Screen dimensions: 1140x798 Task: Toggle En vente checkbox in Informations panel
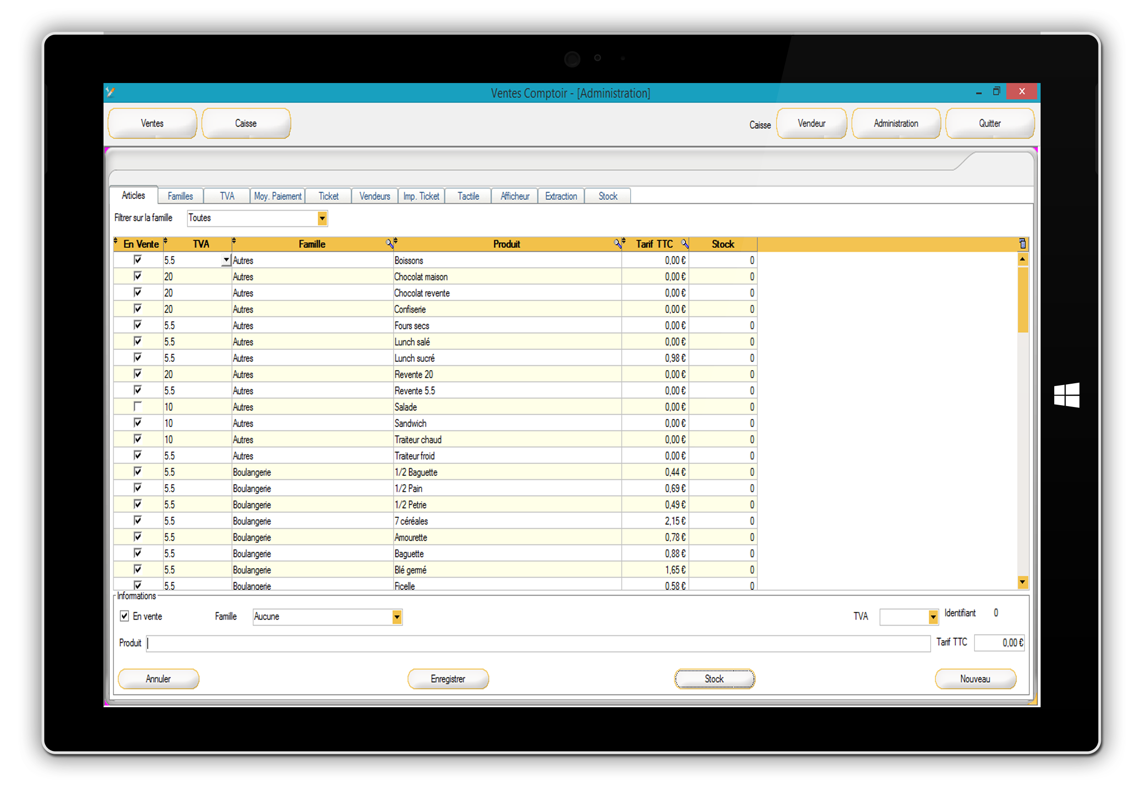pyautogui.click(x=124, y=616)
